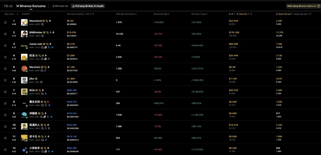
Task: Switch to the Tất cả tab
Action: (8, 6)
